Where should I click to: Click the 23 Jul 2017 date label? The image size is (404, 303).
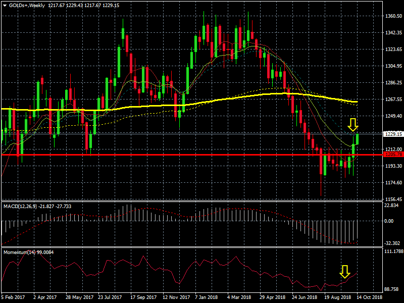110,297
